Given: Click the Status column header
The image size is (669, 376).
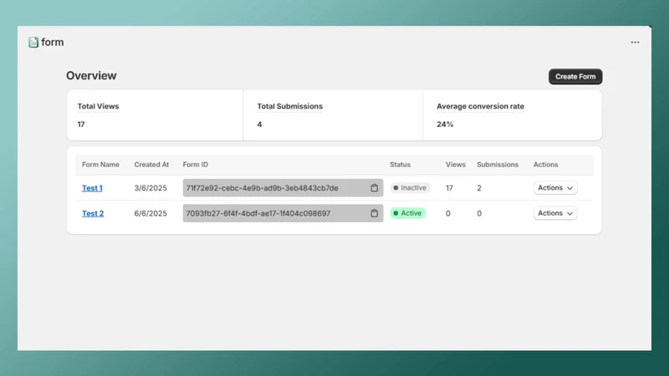Looking at the screenshot, I should [x=400, y=165].
